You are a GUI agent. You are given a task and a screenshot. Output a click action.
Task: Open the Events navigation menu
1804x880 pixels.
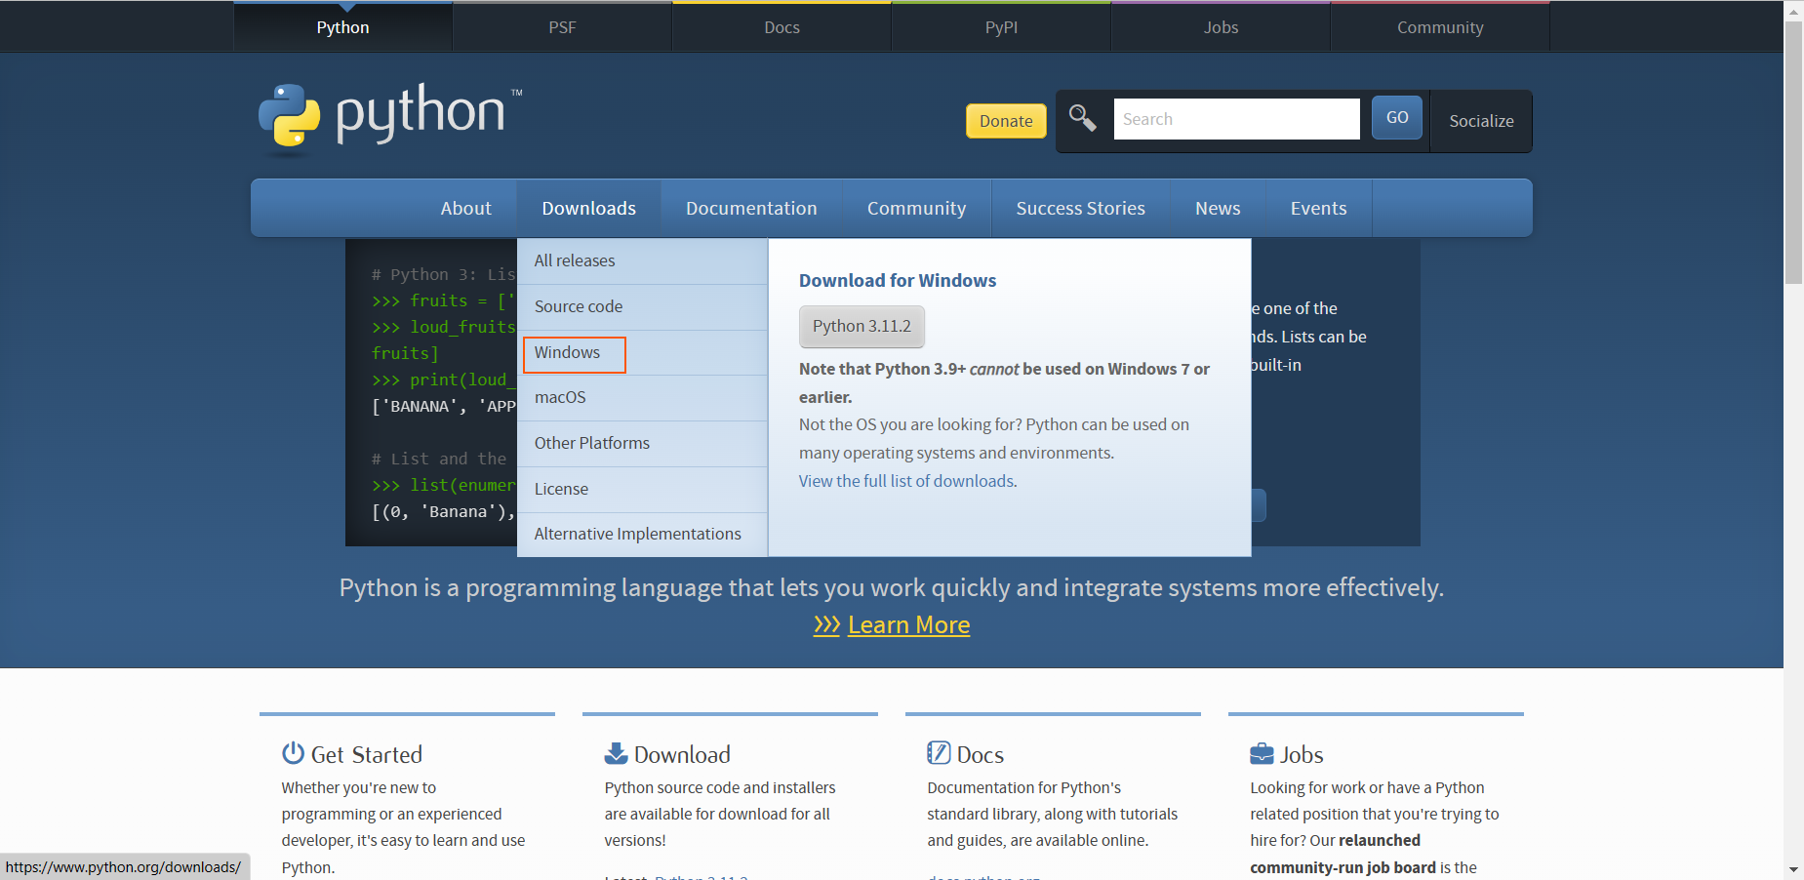(1318, 208)
